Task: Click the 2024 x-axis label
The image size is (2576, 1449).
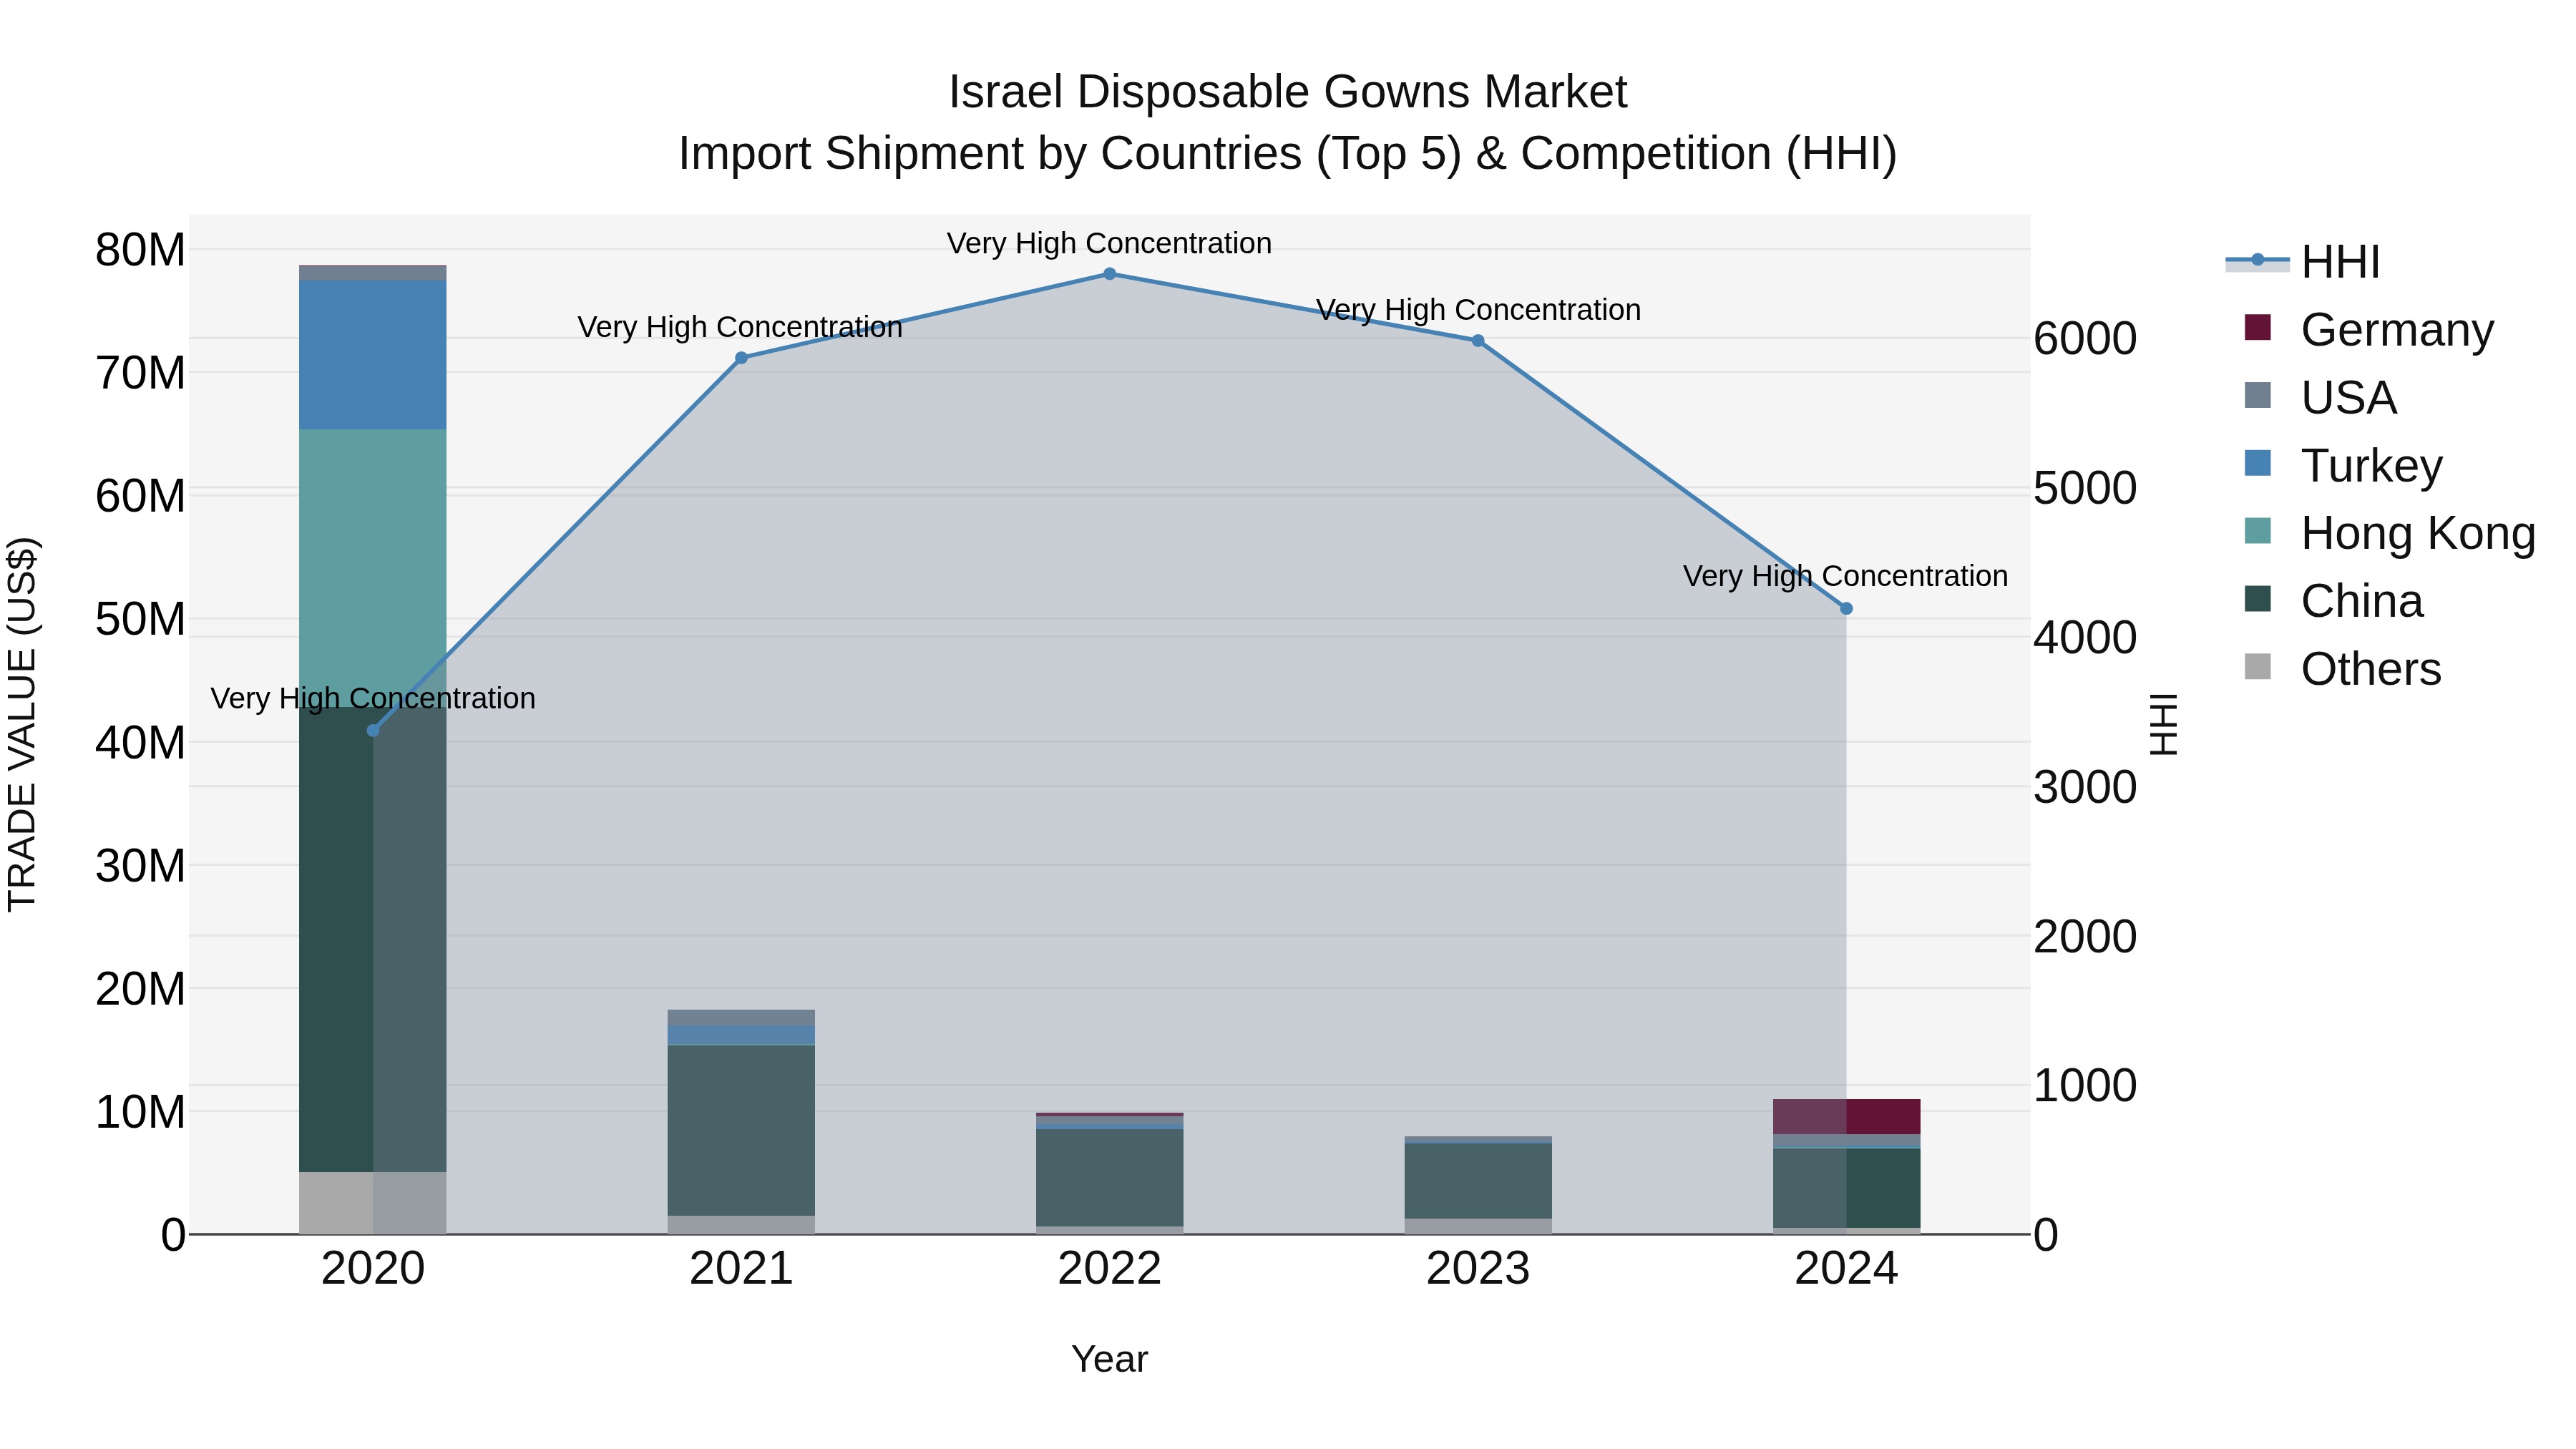Action: click(x=1846, y=1269)
